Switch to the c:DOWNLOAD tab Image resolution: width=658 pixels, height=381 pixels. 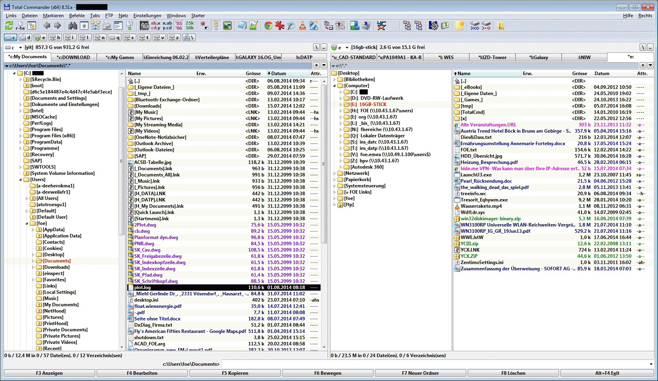point(73,57)
